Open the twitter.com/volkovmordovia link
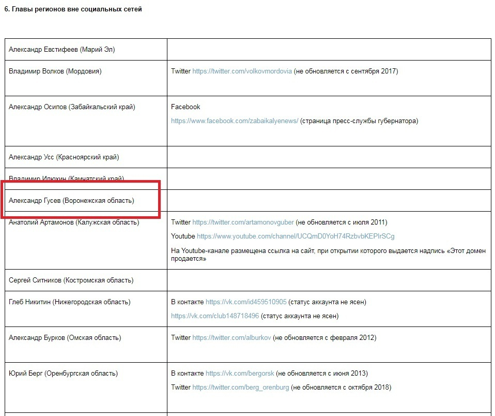Image resolution: width=495 pixels, height=416 pixels. pos(242,71)
